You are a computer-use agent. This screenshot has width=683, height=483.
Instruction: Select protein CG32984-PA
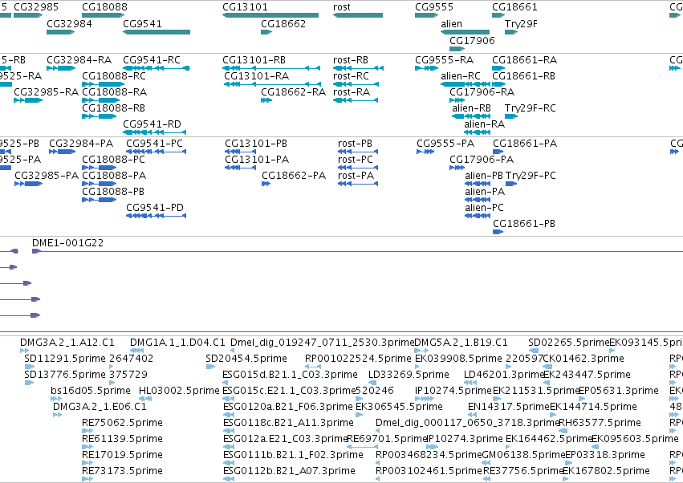[x=63, y=152]
